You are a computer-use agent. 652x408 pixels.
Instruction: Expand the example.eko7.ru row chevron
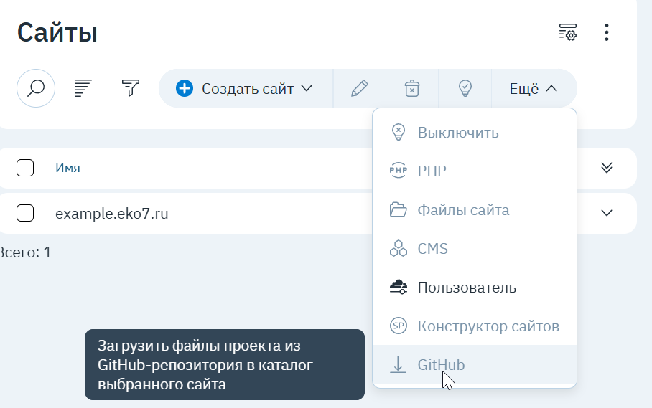point(607,213)
